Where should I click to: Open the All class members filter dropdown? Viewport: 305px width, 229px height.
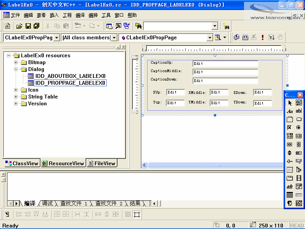click(x=114, y=37)
